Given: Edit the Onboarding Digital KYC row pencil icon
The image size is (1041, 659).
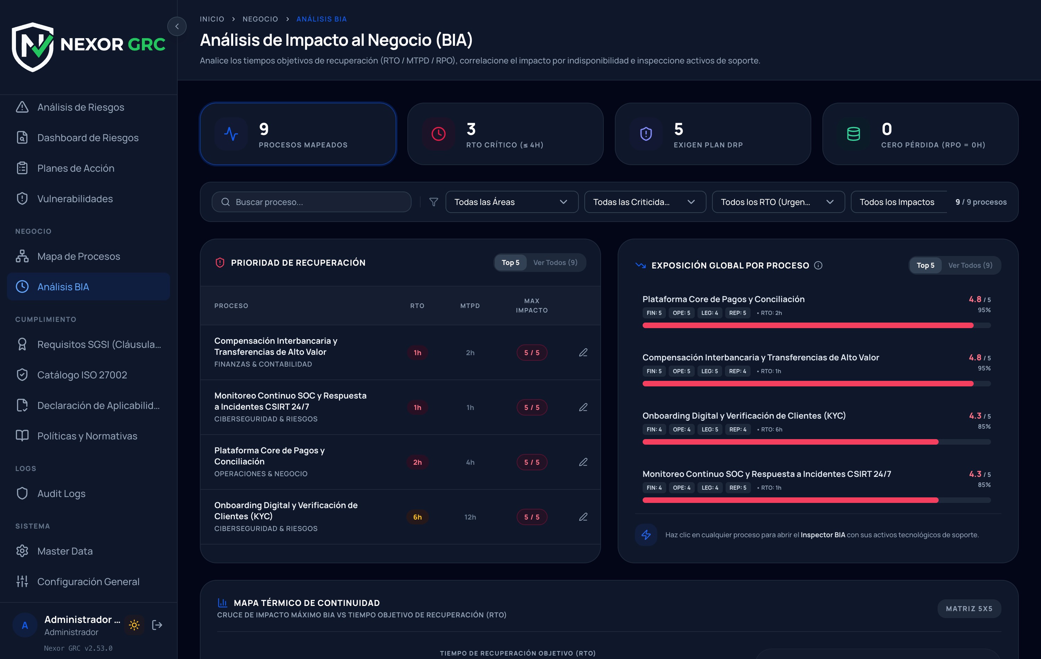Looking at the screenshot, I should [583, 517].
